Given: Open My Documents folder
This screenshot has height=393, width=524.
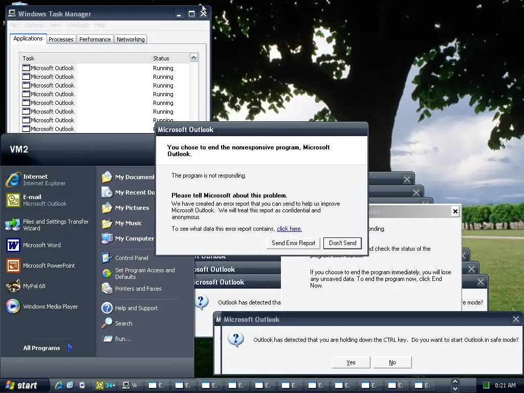Looking at the screenshot, I should (128, 177).
